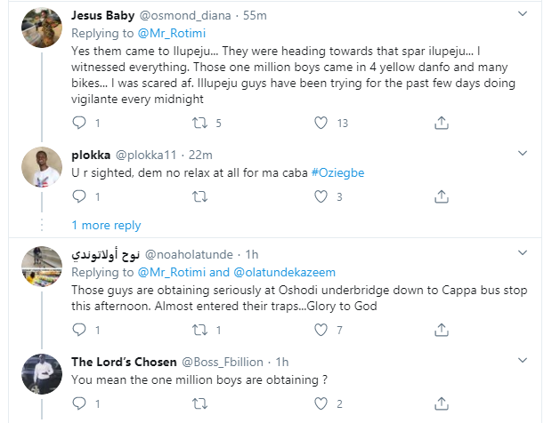Share Jesus Baby's tweet
This screenshot has width=552, height=423.
pyautogui.click(x=434, y=122)
